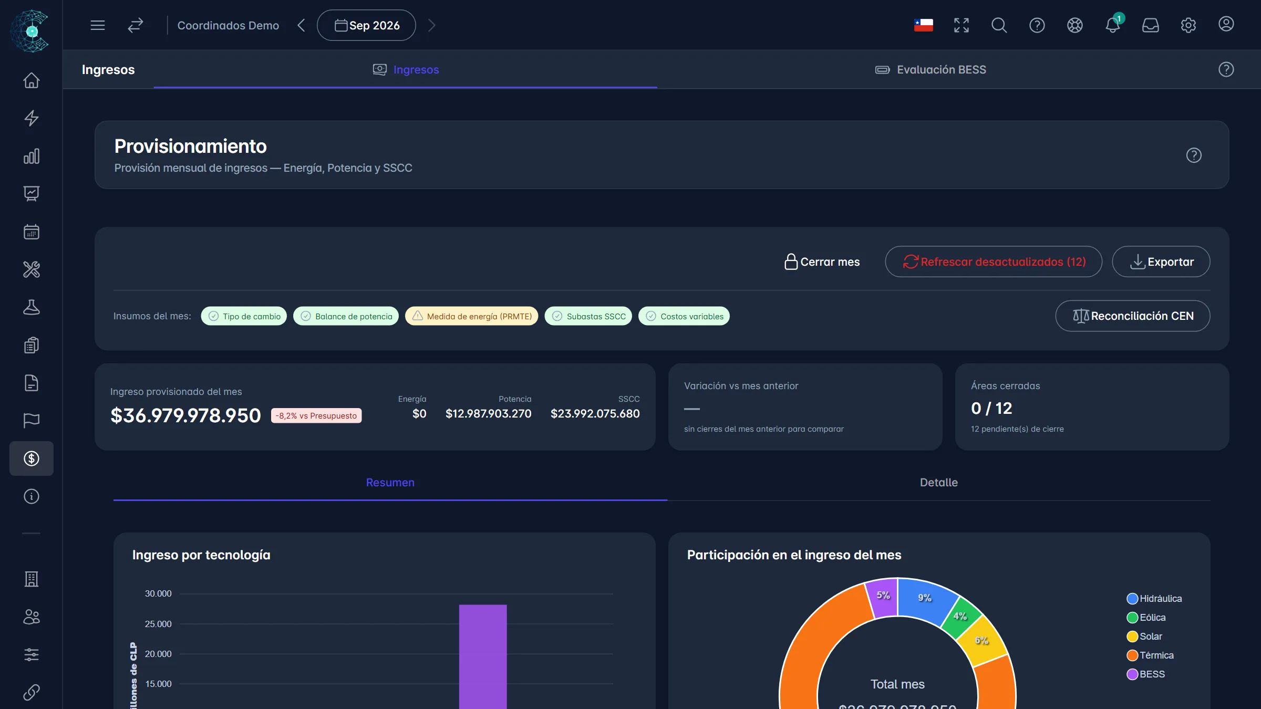The height and width of the screenshot is (709, 1261).
Task: Open the building company sidebar icon
Action: click(x=32, y=579)
